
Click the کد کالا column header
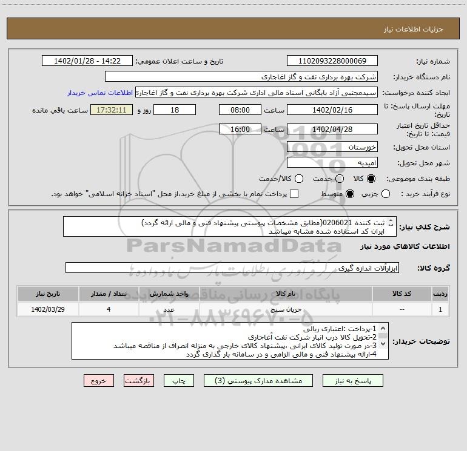click(401, 294)
